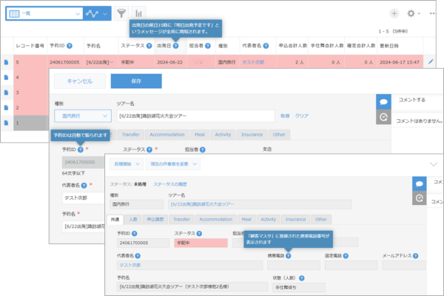Click help icon next to ステータス column header

tap(149, 46)
